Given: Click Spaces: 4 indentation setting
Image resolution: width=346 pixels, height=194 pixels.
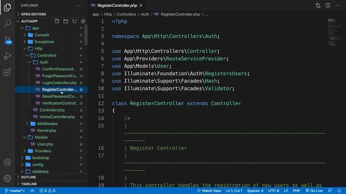Looking at the screenshot, I should [255, 191].
